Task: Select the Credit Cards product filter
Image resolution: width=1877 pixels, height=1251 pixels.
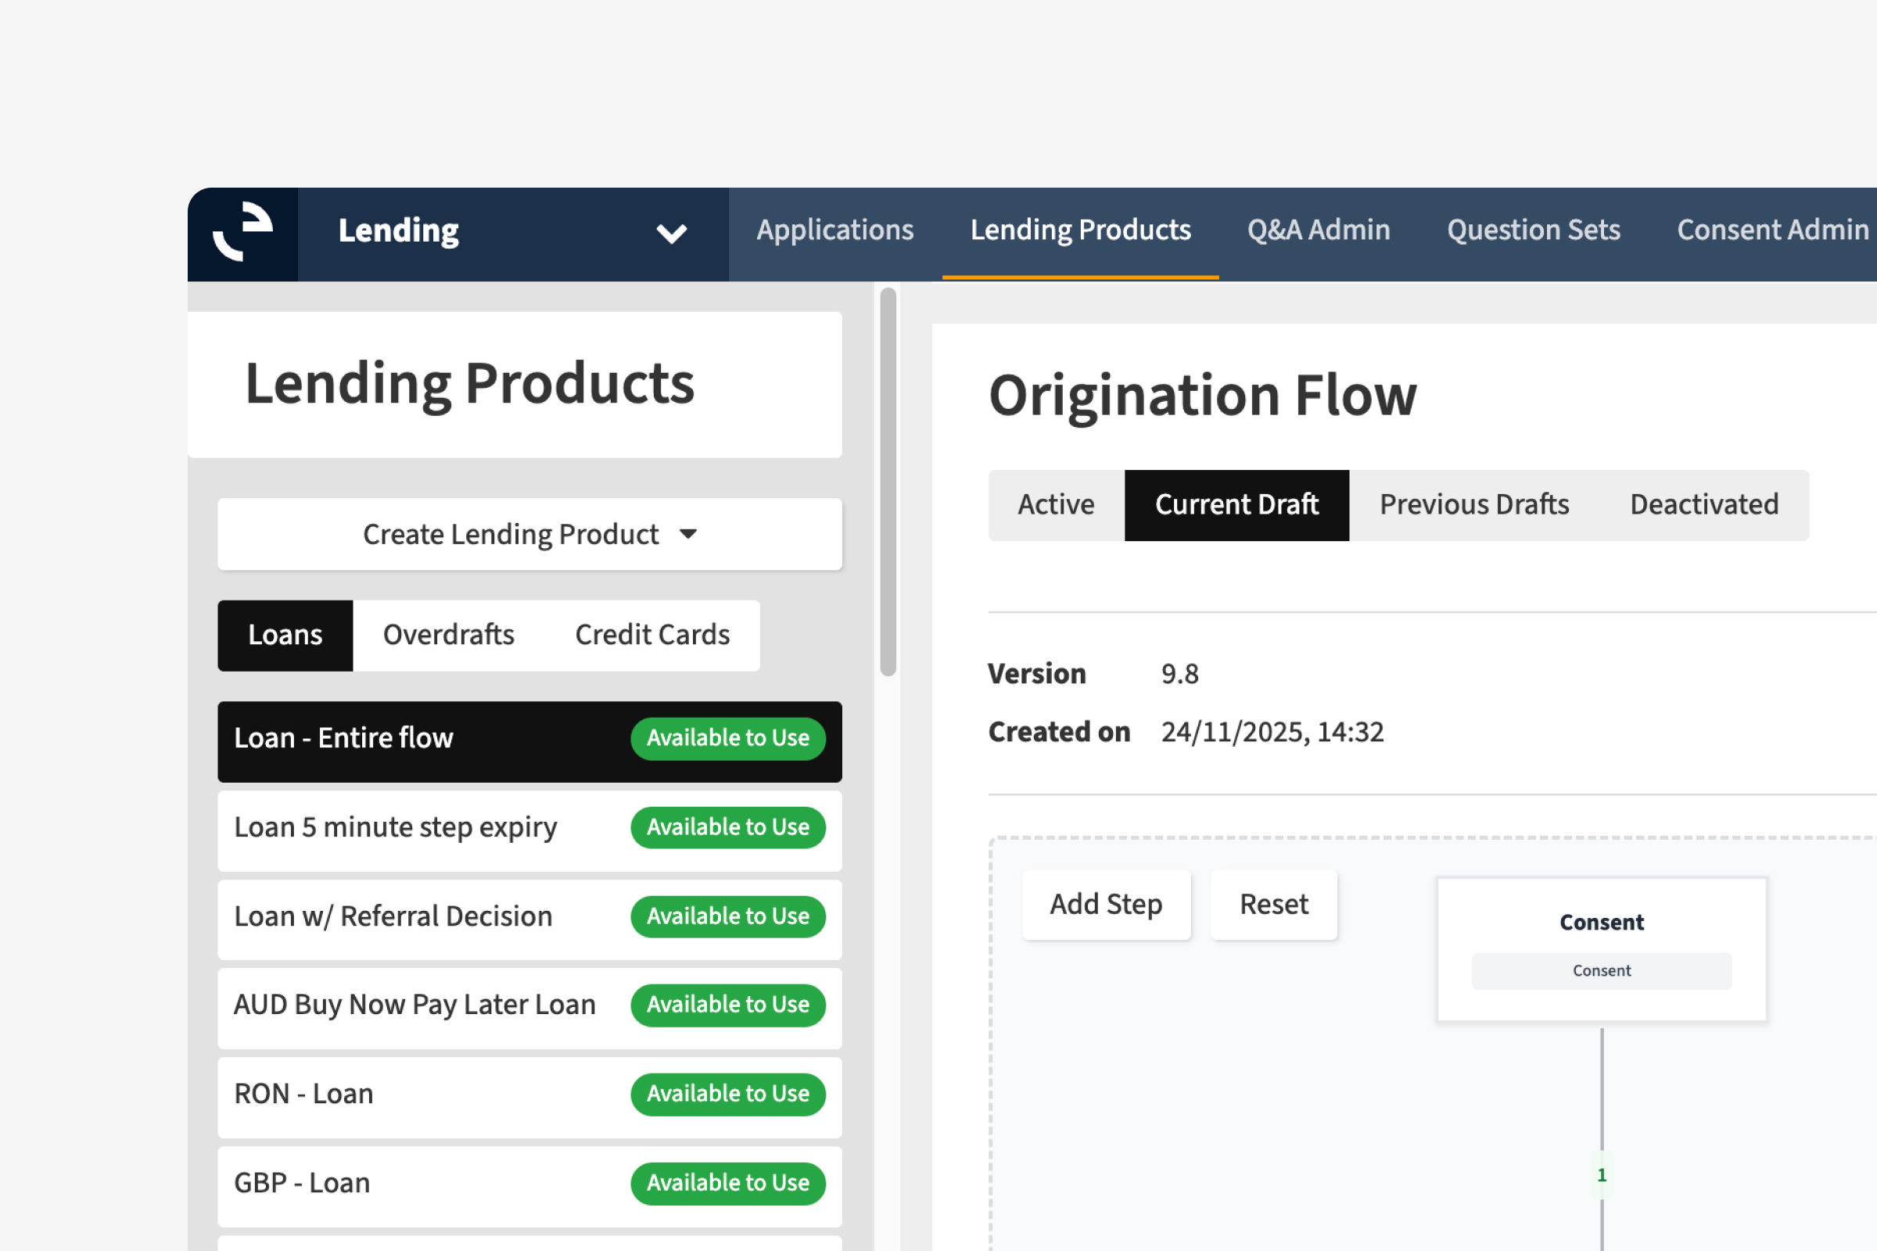Action: click(652, 635)
